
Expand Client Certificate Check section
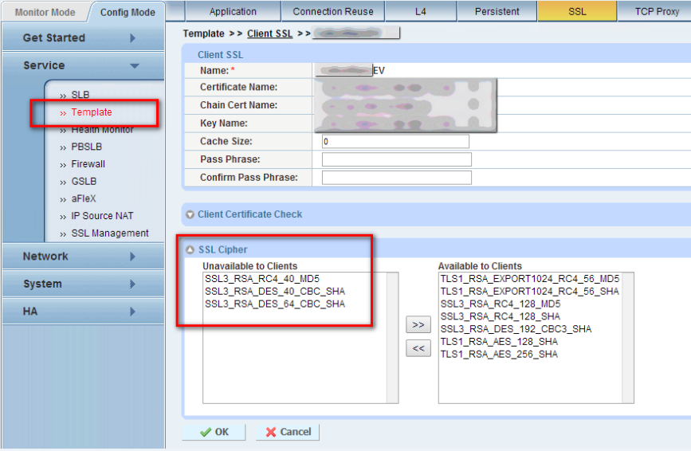click(190, 214)
